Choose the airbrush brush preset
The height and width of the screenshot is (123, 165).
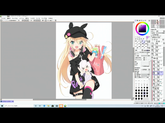[140, 42]
